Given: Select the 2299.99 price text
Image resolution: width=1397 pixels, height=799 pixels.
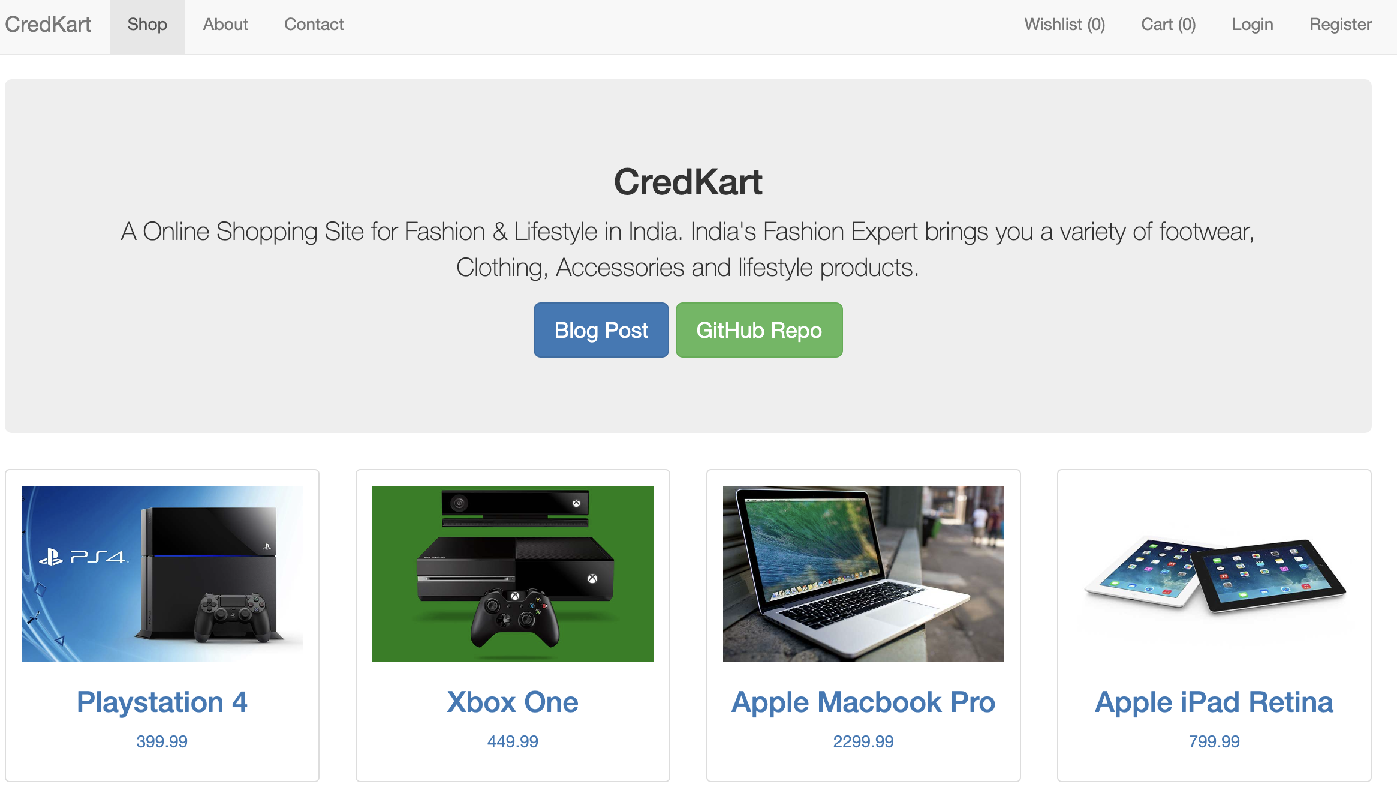Looking at the screenshot, I should point(863,741).
